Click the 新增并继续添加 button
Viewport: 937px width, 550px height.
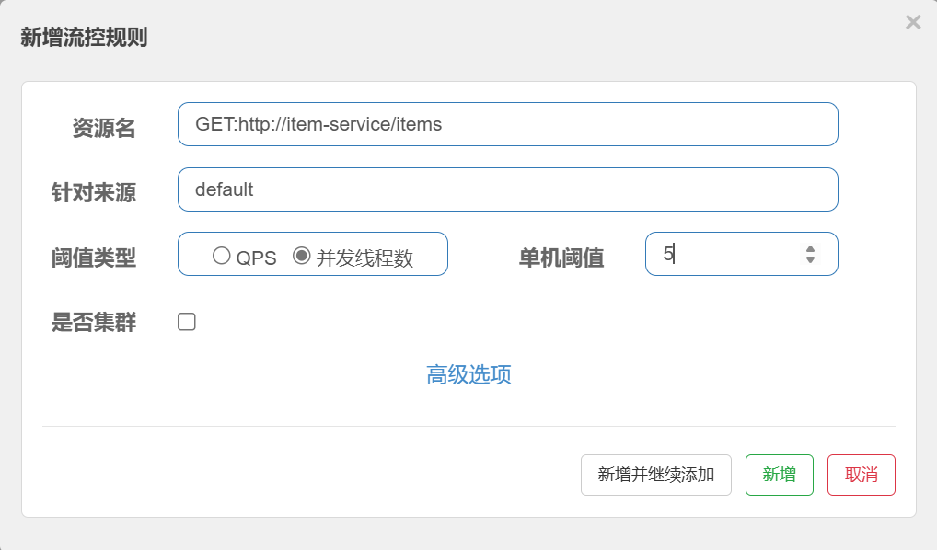656,475
